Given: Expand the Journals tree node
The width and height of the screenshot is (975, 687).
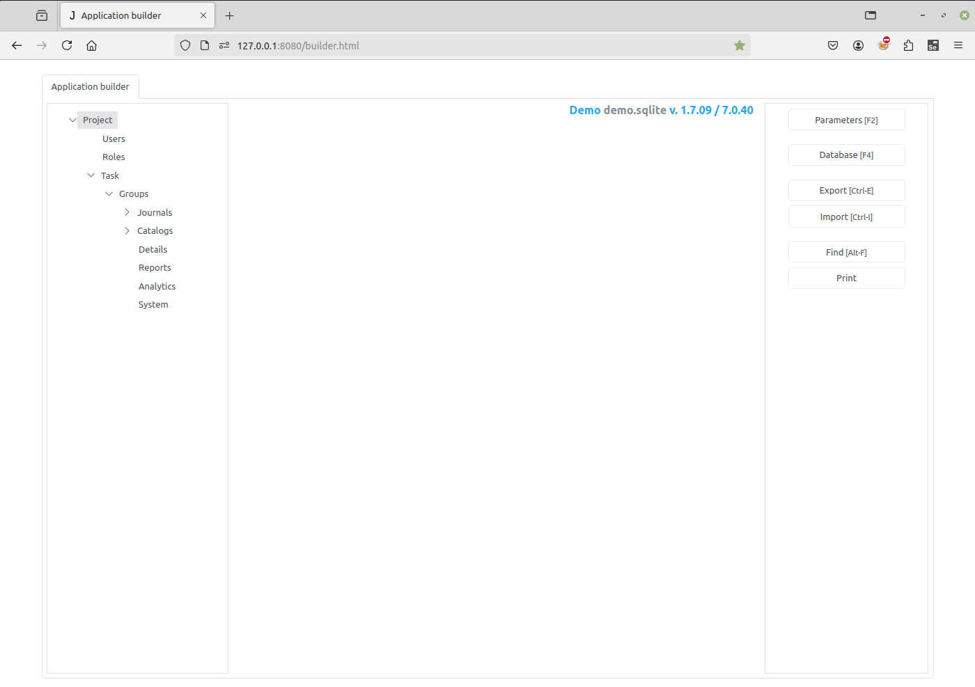Looking at the screenshot, I should point(127,212).
